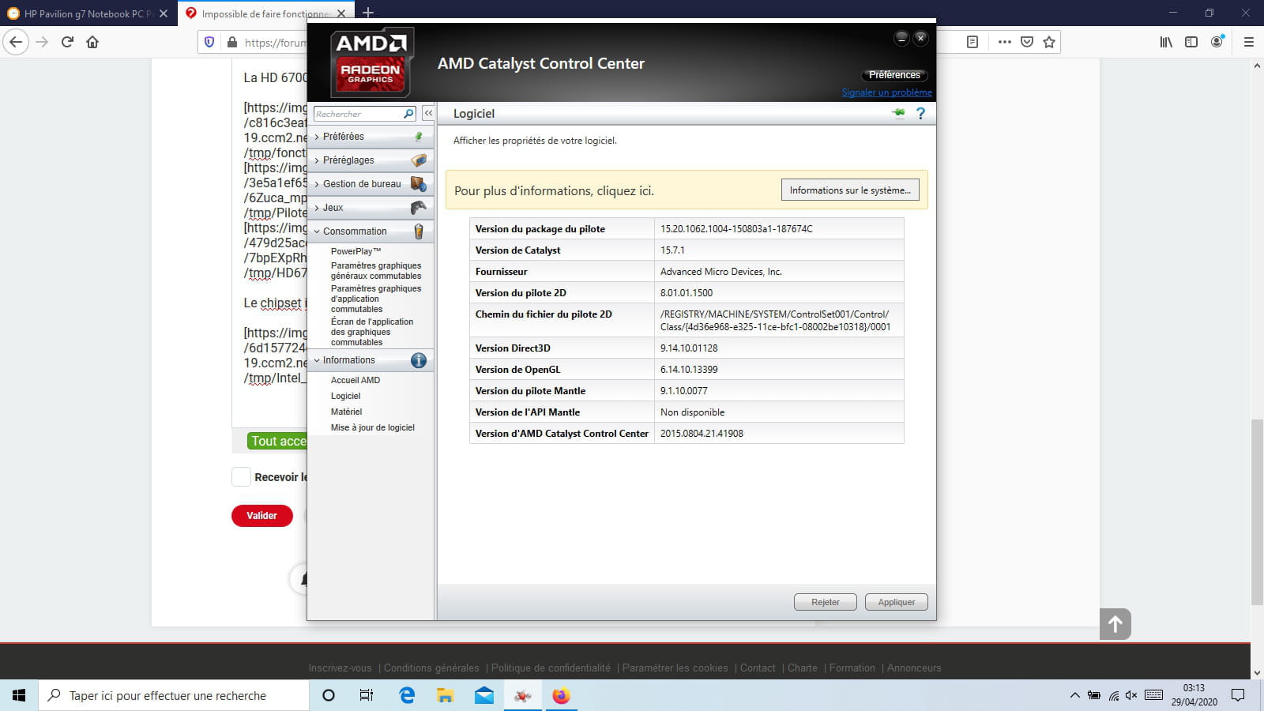1264x711 pixels.
Task: Select Mise à jour de logiciel
Action: pos(373,427)
